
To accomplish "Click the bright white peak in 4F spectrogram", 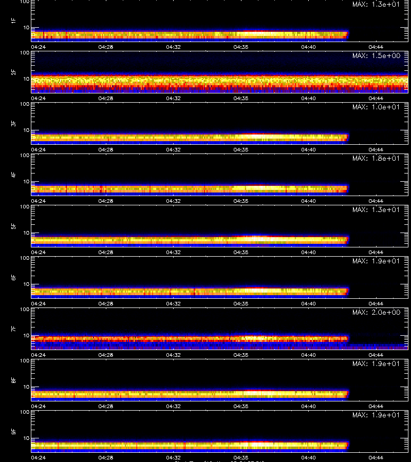I will [259, 187].
